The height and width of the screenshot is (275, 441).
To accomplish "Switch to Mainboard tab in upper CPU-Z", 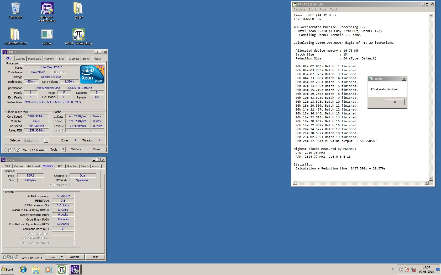I will point(35,59).
